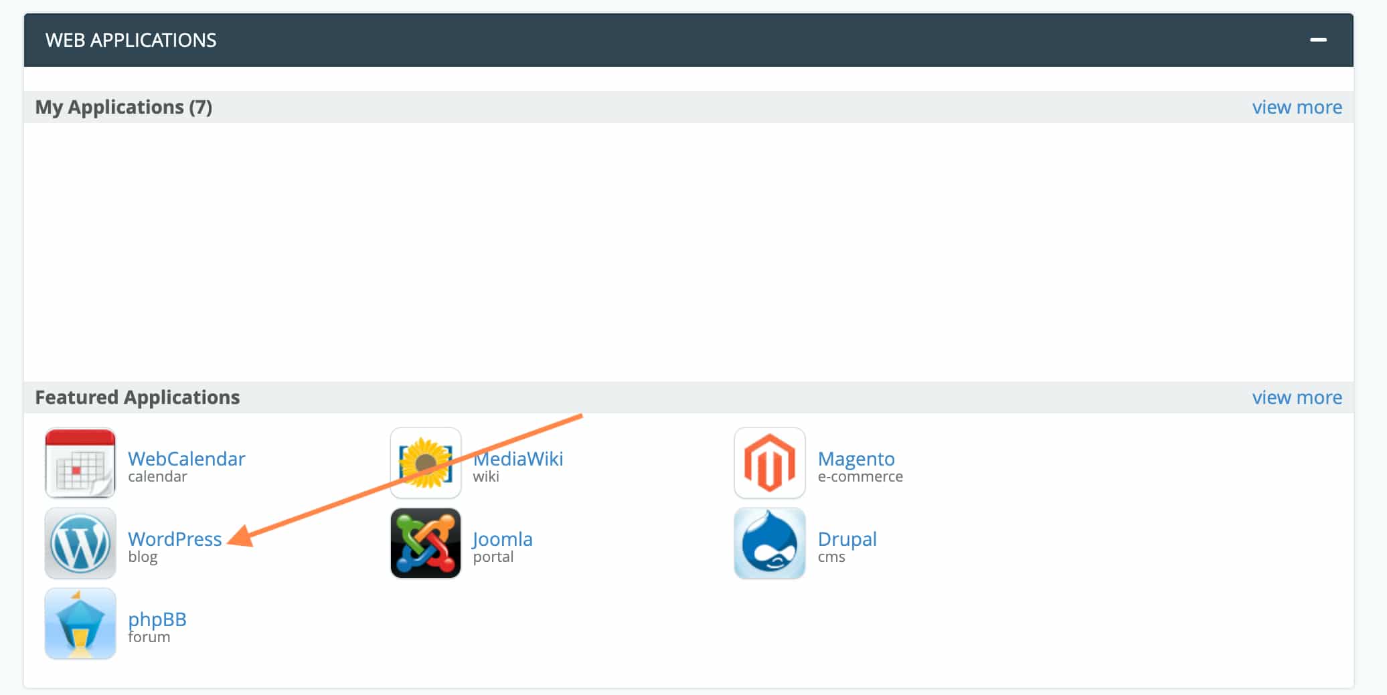
Task: Select the Magento logo icon
Action: pos(770,463)
